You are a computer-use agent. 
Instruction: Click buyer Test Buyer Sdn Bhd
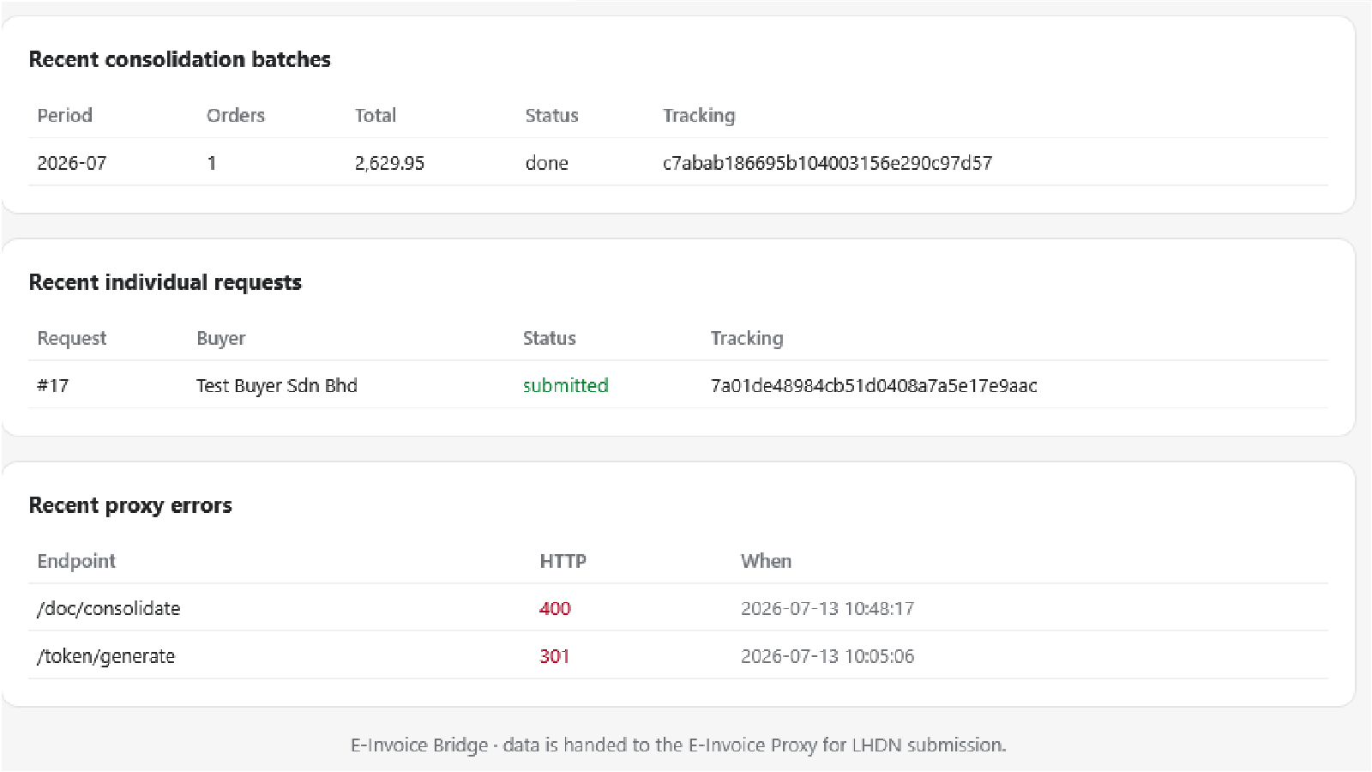[277, 385]
